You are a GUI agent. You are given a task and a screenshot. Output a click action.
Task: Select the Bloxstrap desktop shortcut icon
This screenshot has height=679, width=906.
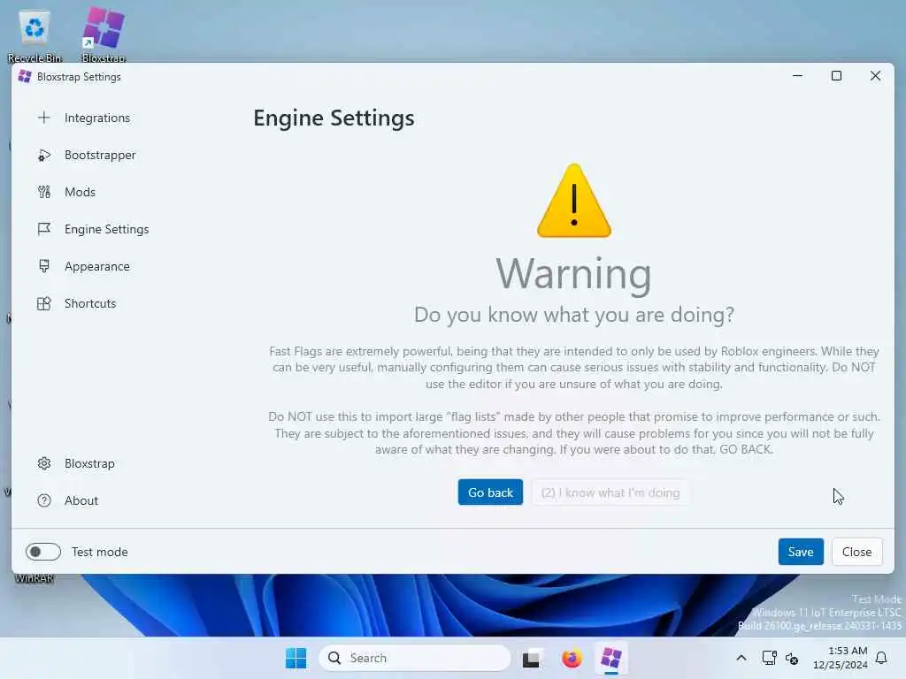104,34
